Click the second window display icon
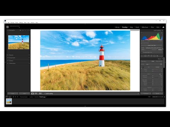170x127 pixels. click(10, 97)
